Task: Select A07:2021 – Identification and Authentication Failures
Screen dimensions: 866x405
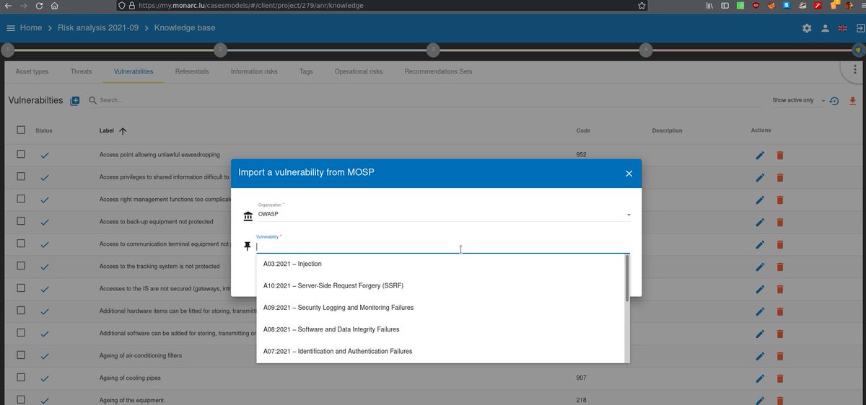Action: pos(440,351)
